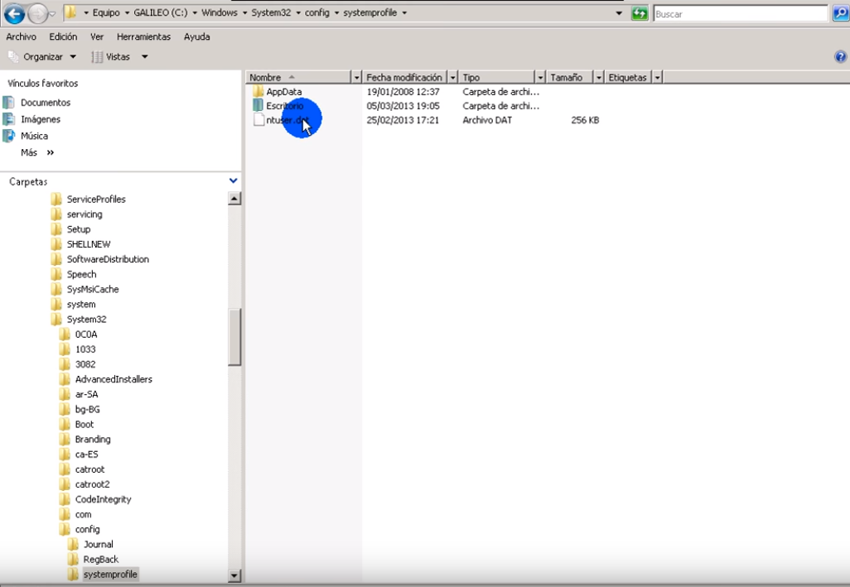The height and width of the screenshot is (587, 850).
Task: Click the folder tree scrollbar thumb
Action: click(234, 337)
